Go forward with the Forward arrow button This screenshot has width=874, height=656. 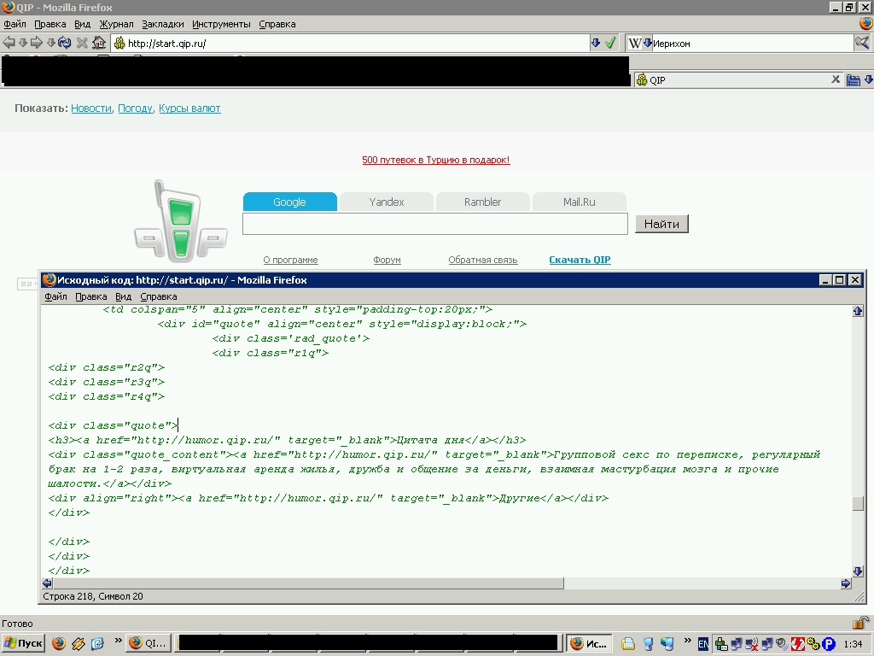36,43
